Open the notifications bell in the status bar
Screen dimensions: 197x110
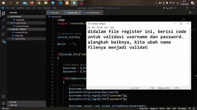click(194, 108)
